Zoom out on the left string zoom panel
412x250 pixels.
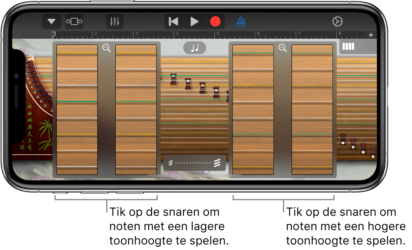click(x=107, y=48)
